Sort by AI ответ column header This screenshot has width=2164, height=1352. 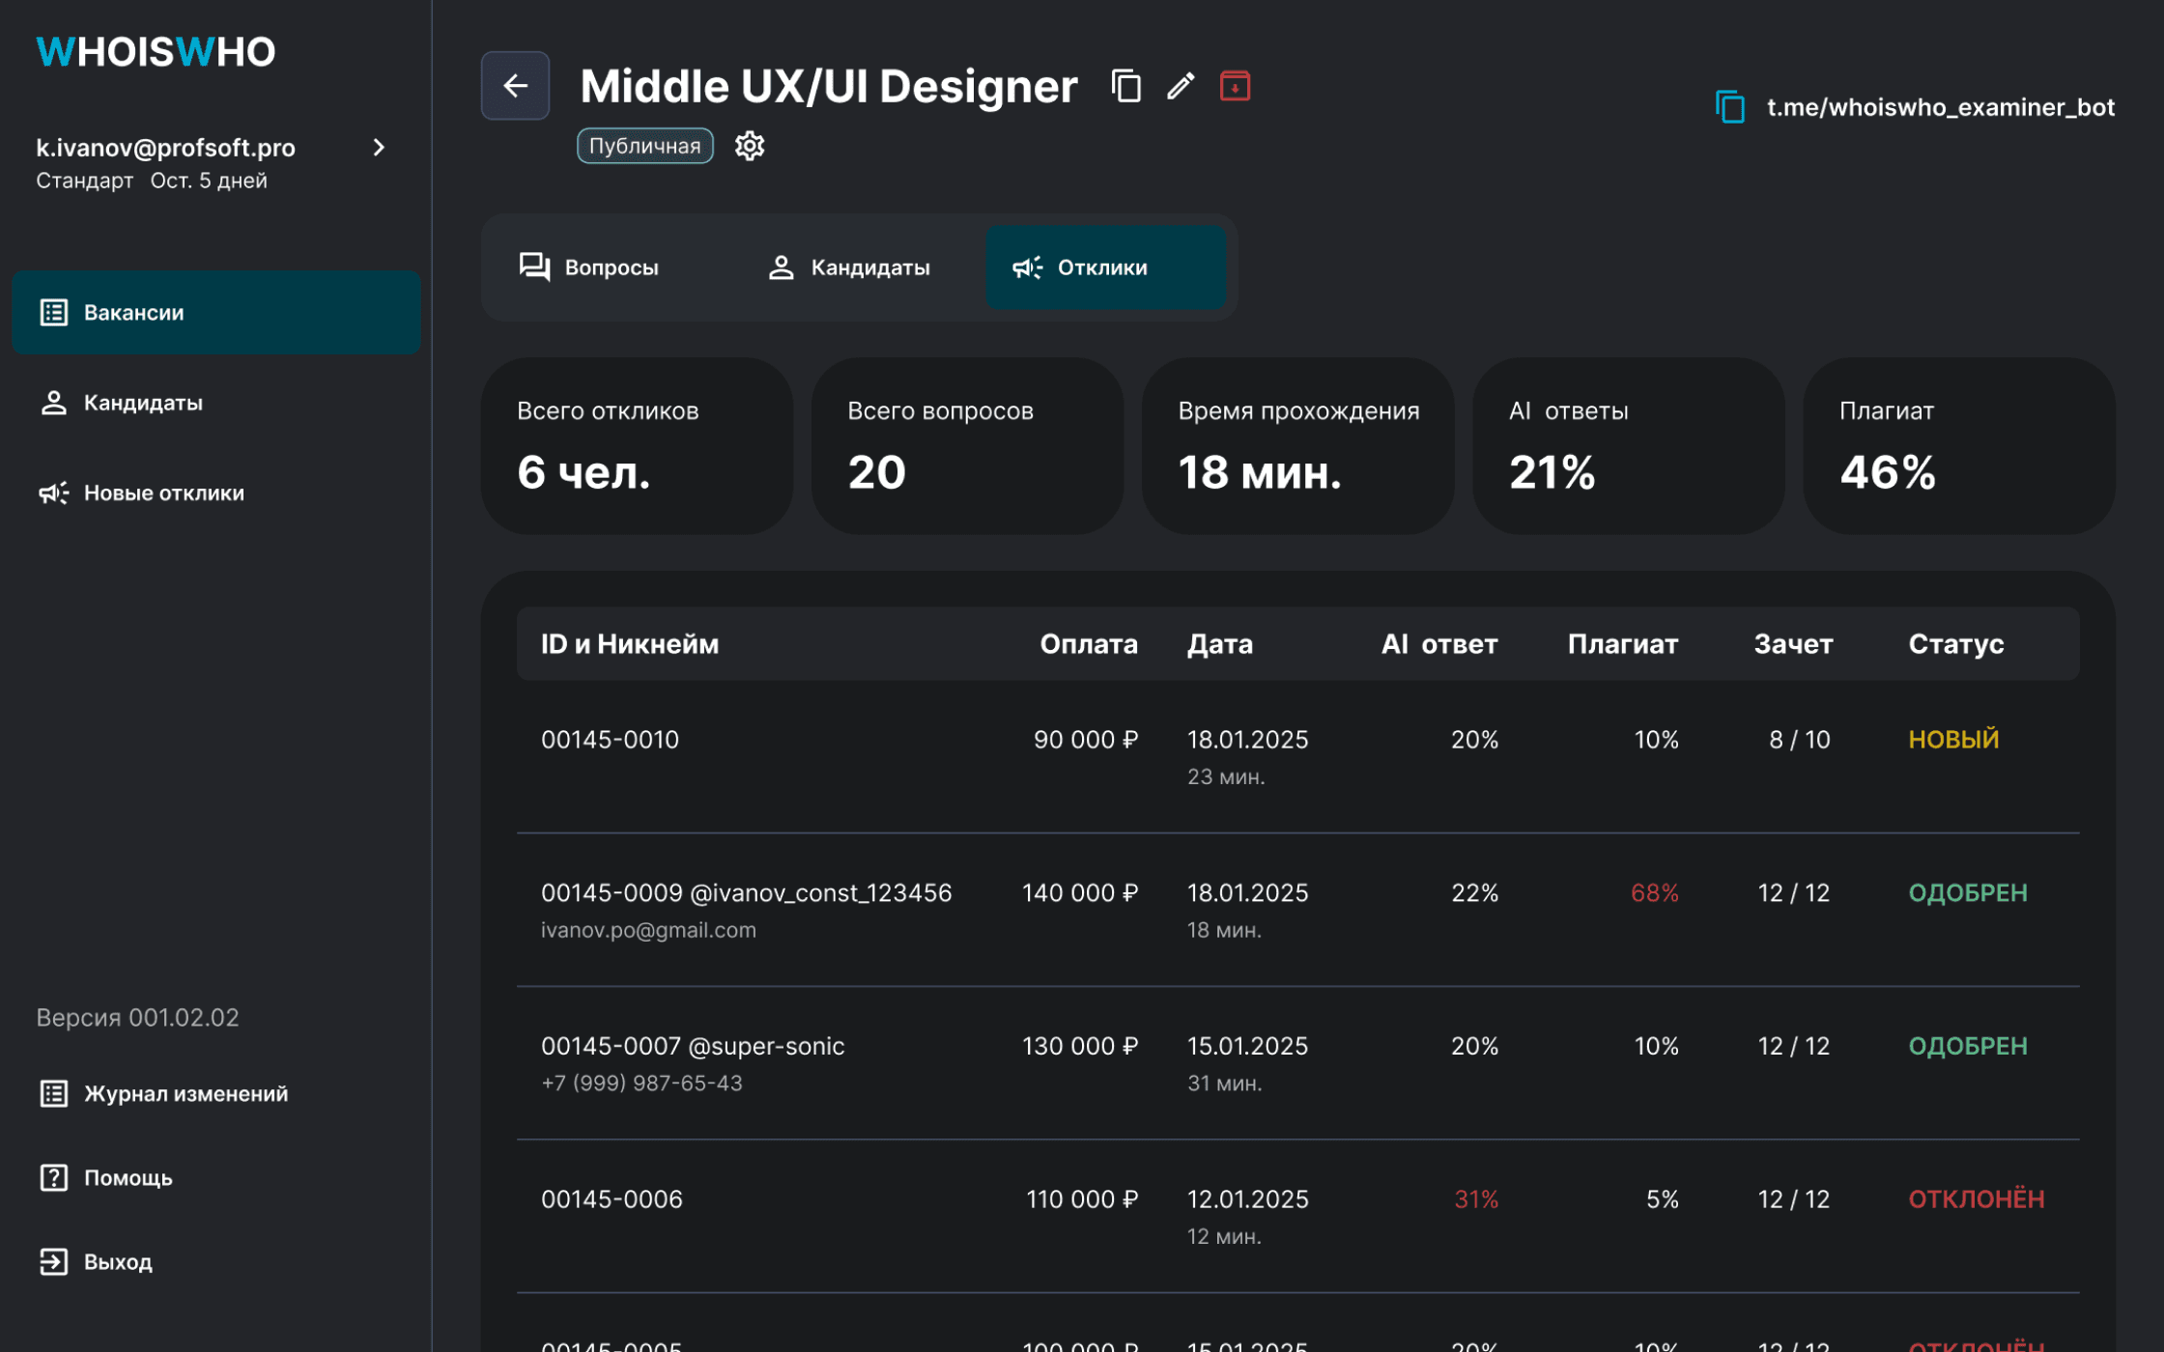(1439, 644)
